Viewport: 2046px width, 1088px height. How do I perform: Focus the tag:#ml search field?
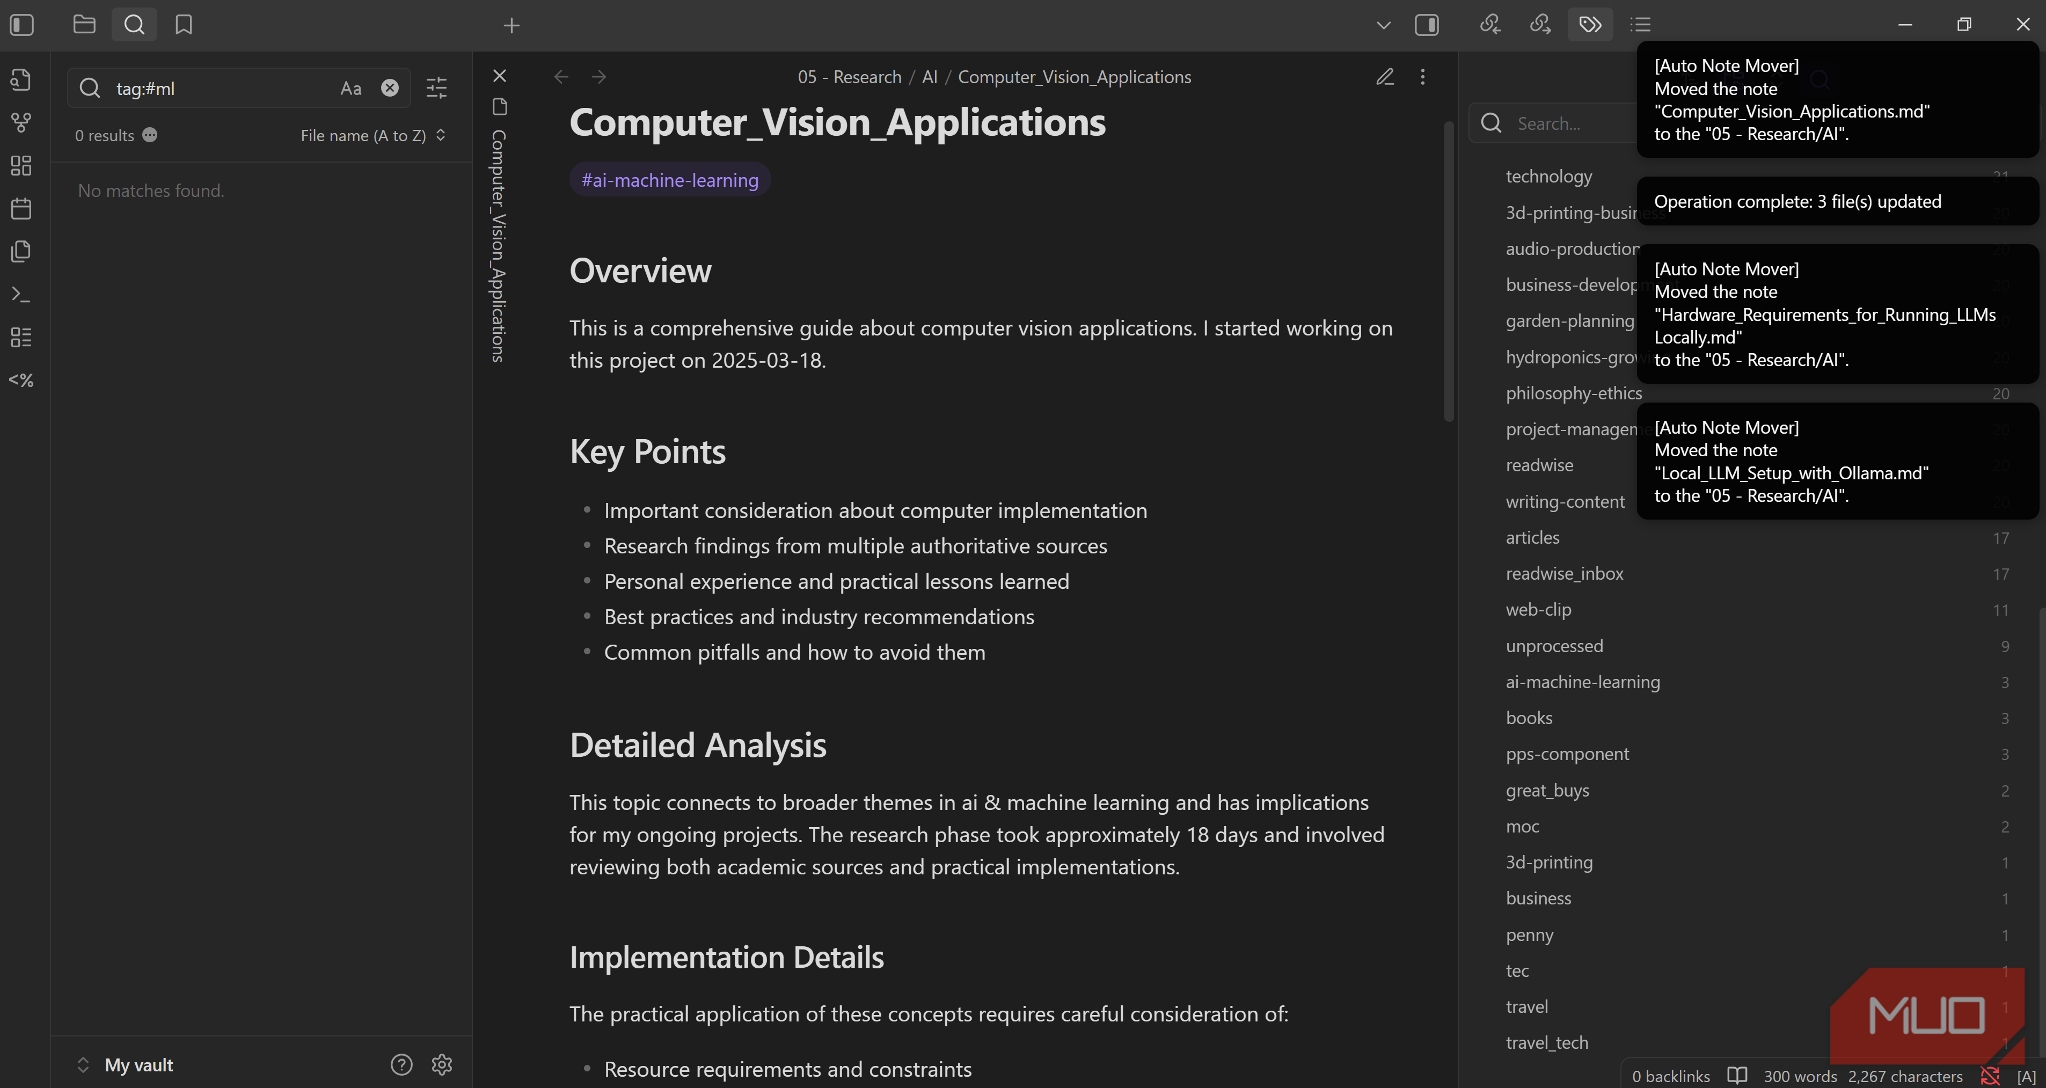pos(222,88)
